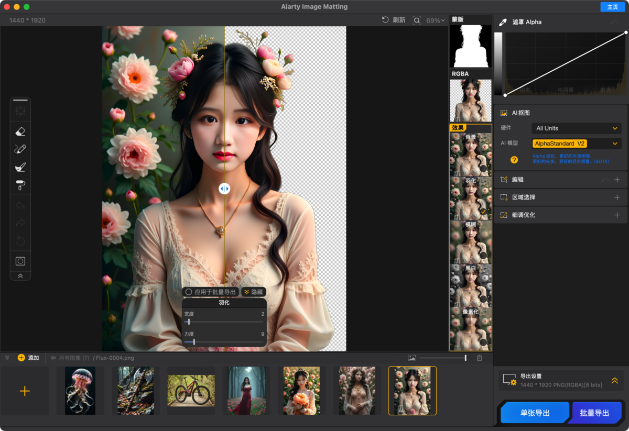Adjust the 力度 strength slider
629x431 pixels.
click(224, 342)
